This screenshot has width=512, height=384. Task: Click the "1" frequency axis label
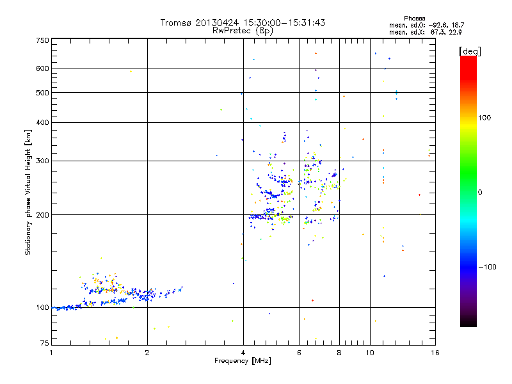[x=51, y=353]
